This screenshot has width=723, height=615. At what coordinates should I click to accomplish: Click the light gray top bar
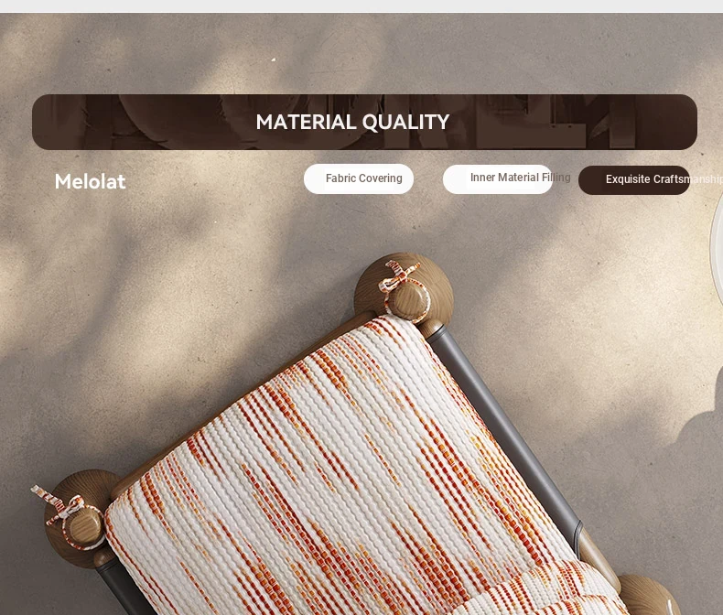click(x=361, y=6)
